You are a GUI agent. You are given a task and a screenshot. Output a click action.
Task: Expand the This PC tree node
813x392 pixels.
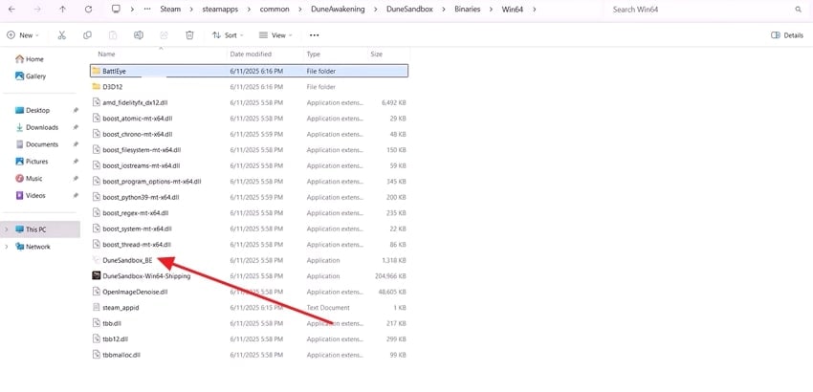(x=7, y=229)
